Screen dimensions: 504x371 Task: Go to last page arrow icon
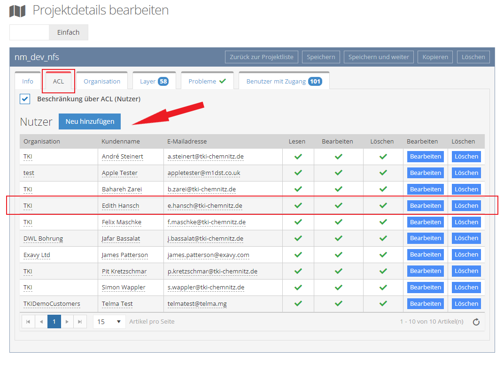pos(80,322)
